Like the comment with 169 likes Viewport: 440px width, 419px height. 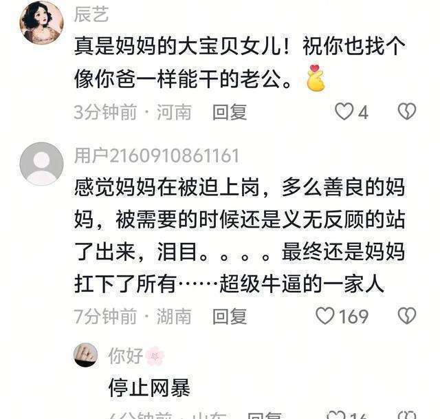(x=325, y=316)
